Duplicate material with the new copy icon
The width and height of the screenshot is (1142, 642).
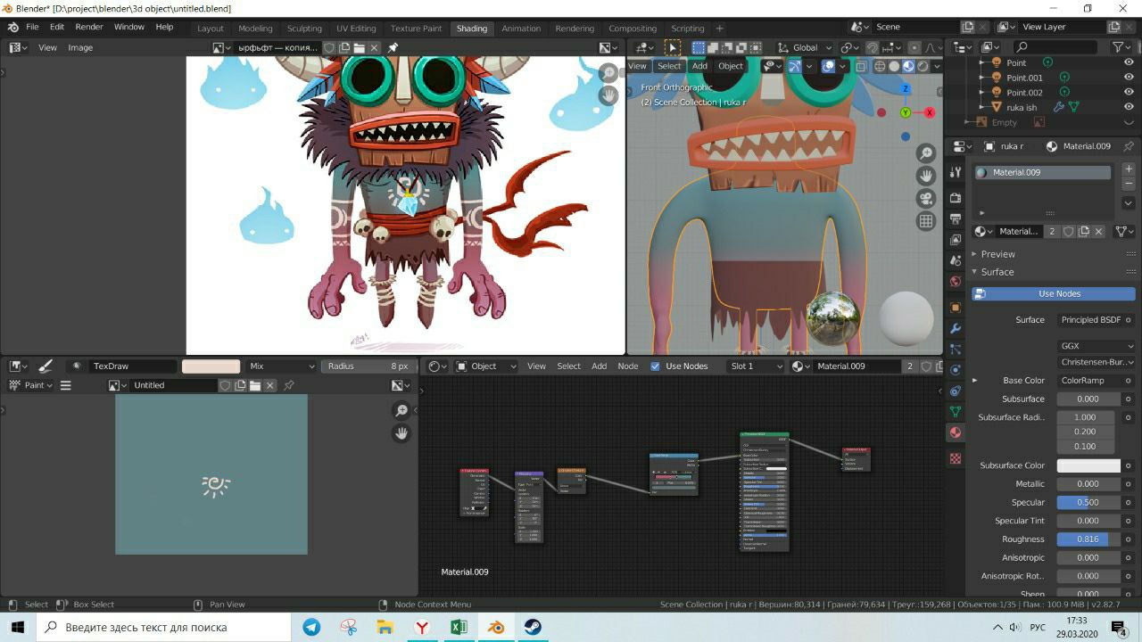(1083, 231)
